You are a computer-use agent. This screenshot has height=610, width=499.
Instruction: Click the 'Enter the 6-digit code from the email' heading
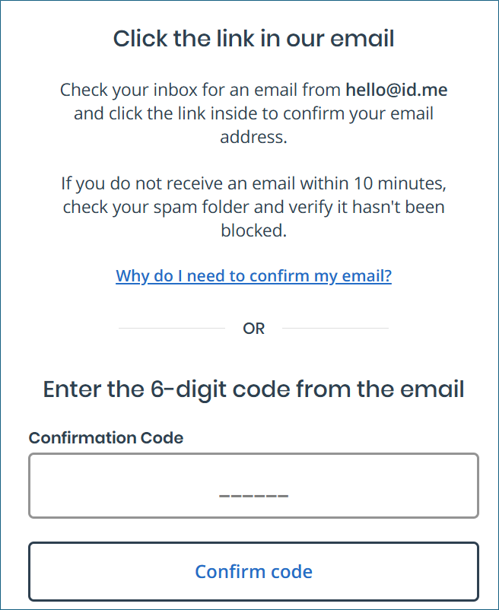coord(253,389)
